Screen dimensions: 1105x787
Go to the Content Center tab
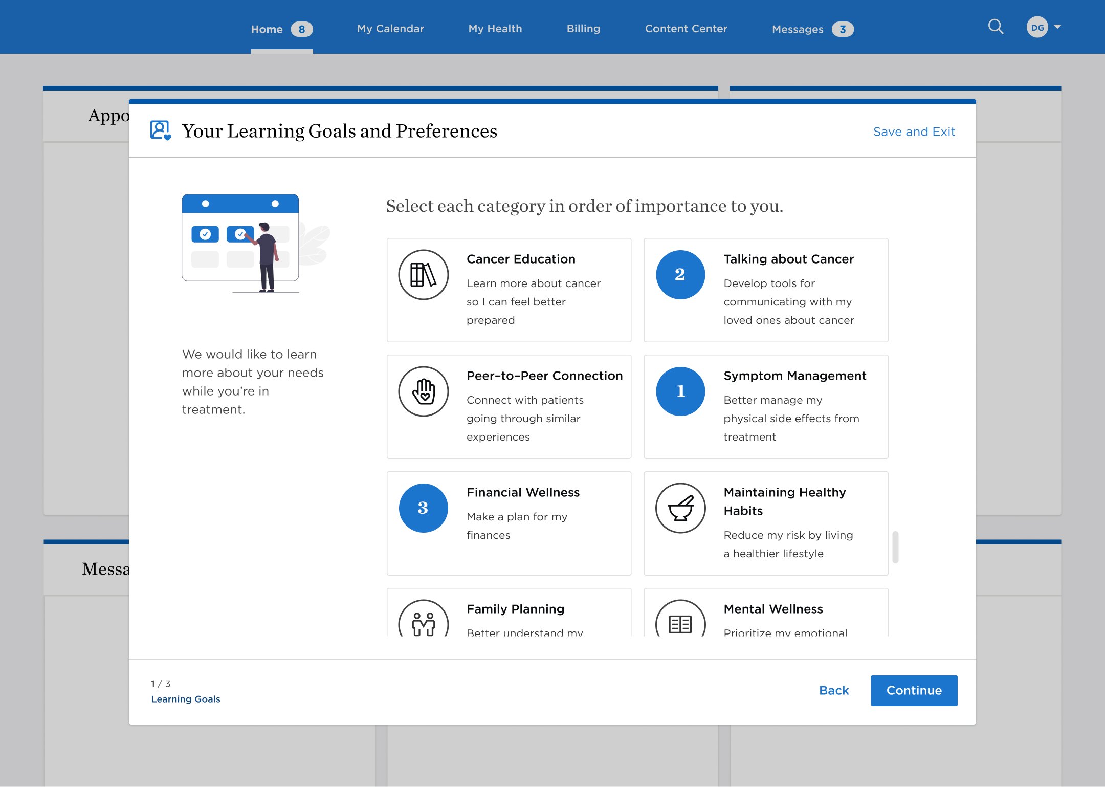pyautogui.click(x=686, y=29)
